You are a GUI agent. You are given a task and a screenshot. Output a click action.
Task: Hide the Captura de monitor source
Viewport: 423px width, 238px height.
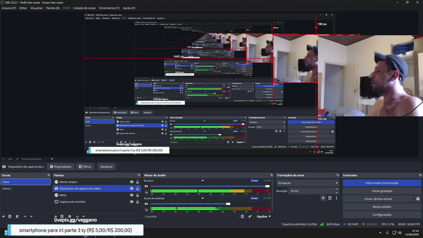(x=132, y=202)
